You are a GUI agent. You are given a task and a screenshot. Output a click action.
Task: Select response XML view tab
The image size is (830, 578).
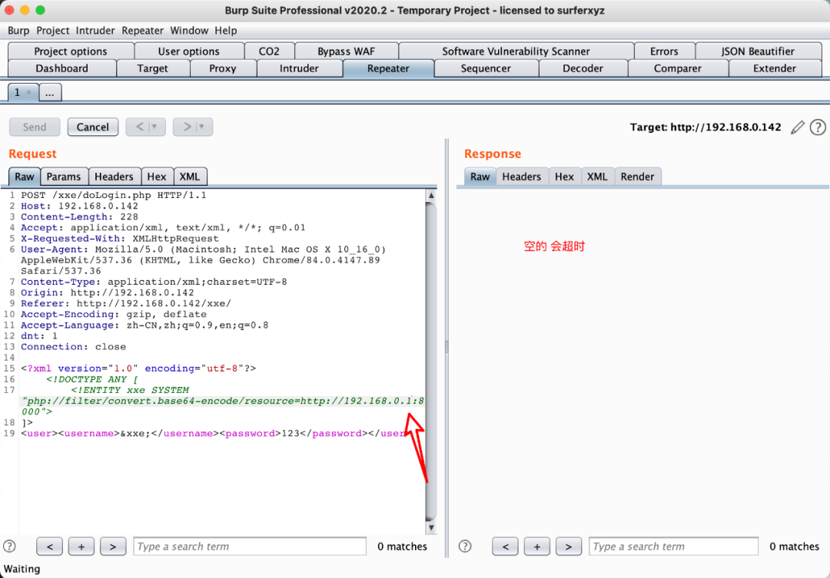tap(597, 177)
